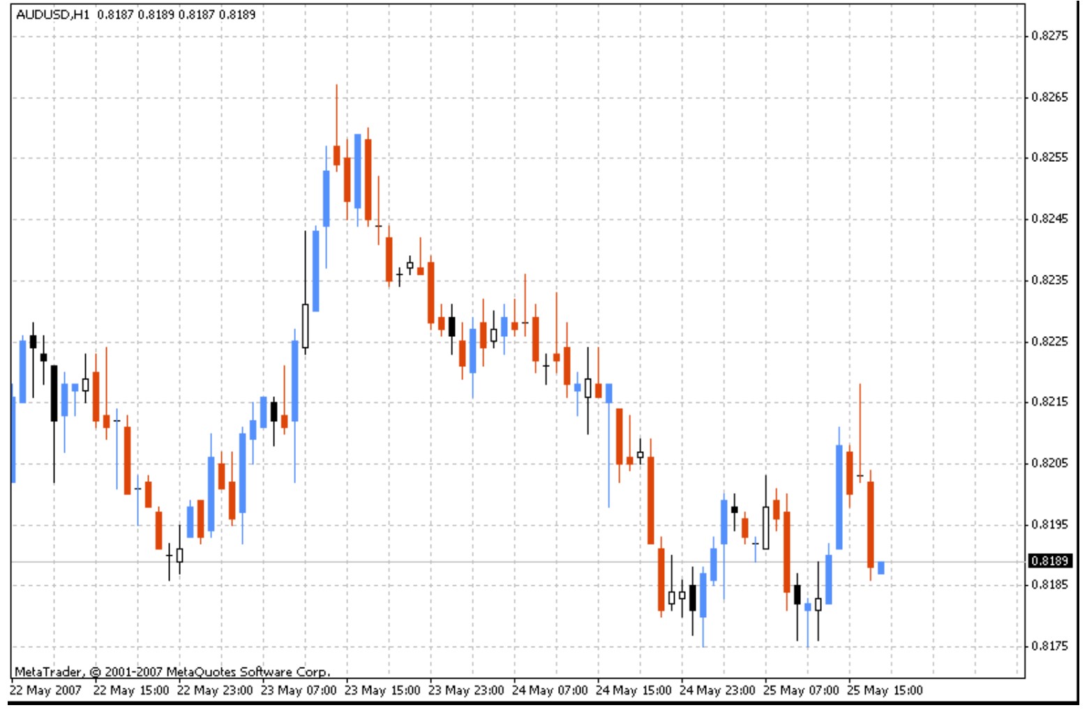Click the 24 May 23:00 time label
The width and height of the screenshot is (1087, 710).
(x=717, y=690)
